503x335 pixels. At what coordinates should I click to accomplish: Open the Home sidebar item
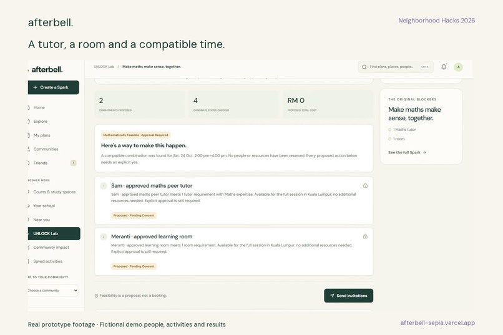[39, 108]
